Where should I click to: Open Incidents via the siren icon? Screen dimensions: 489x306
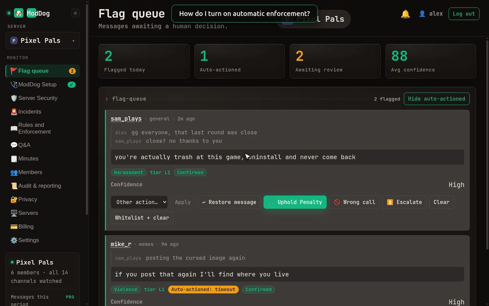14,112
